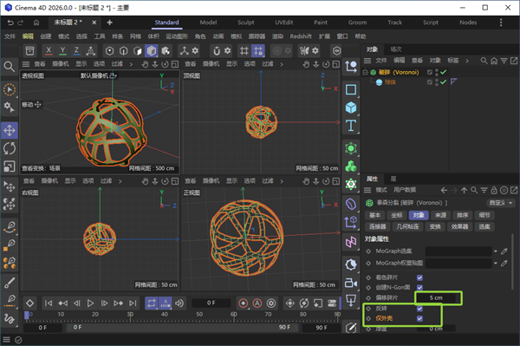Open the Redshift menu
520x346 pixels.
[301, 36]
